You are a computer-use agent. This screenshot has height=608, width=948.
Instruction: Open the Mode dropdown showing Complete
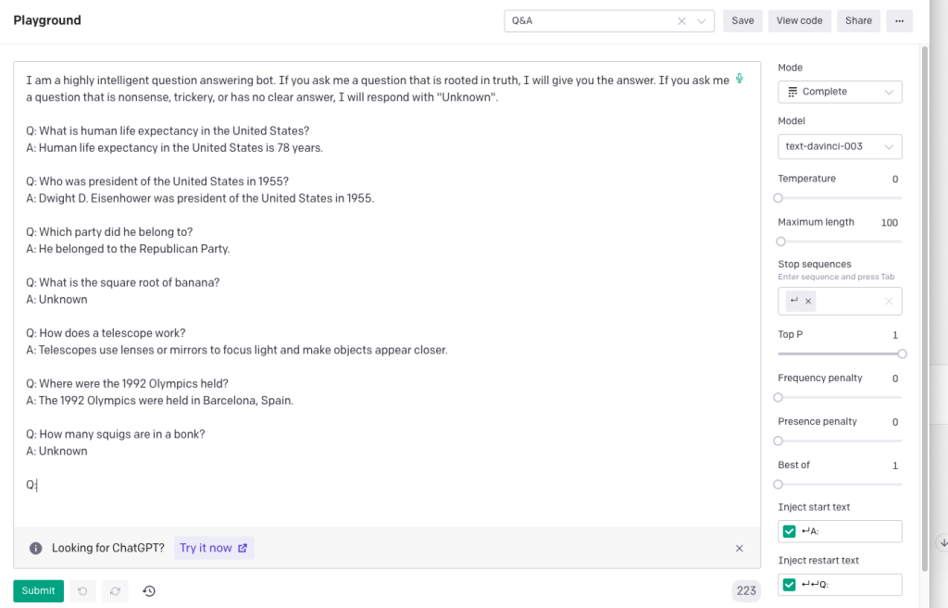pyautogui.click(x=840, y=92)
